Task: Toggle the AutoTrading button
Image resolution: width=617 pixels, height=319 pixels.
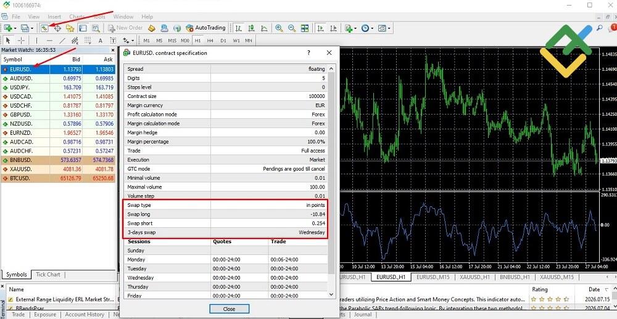Action: pos(205,28)
